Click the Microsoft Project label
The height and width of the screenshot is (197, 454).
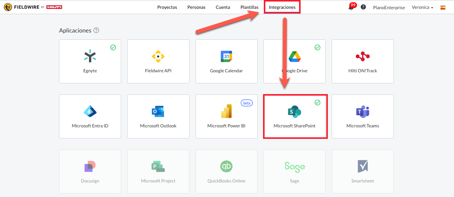(x=158, y=181)
